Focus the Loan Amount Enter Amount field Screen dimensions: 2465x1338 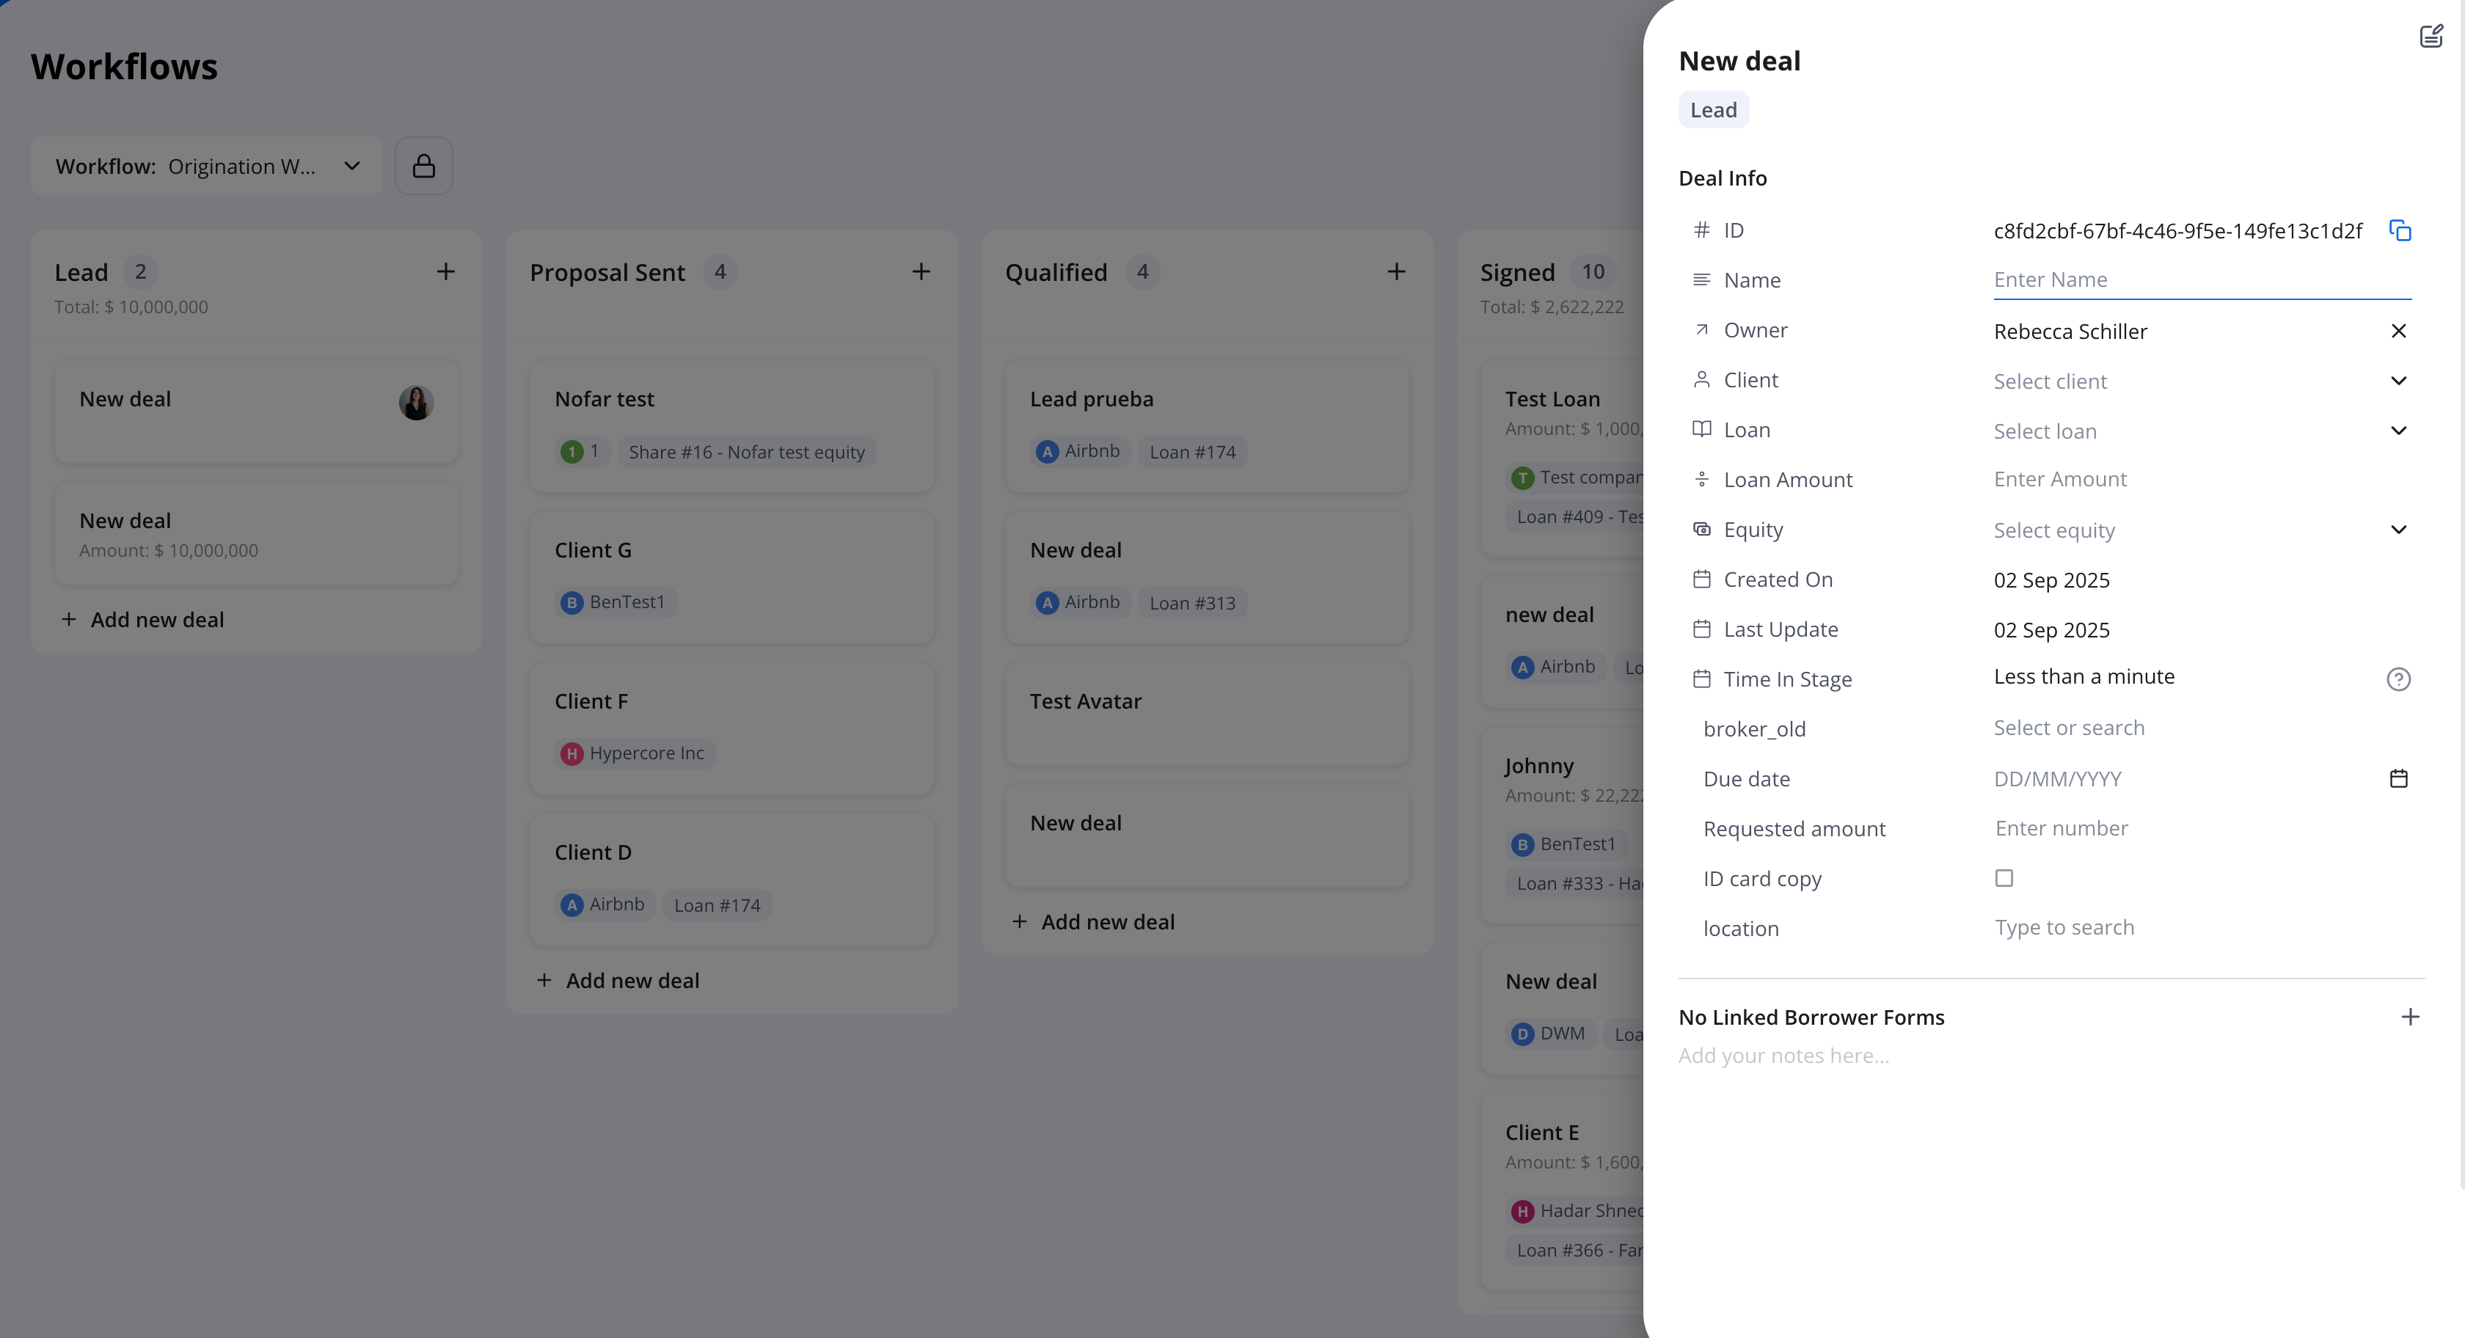[2202, 480]
